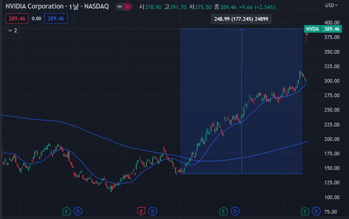The image size is (349, 219).
Task: Click the 248.99 (177.24%) measurement label
Action: [241, 19]
